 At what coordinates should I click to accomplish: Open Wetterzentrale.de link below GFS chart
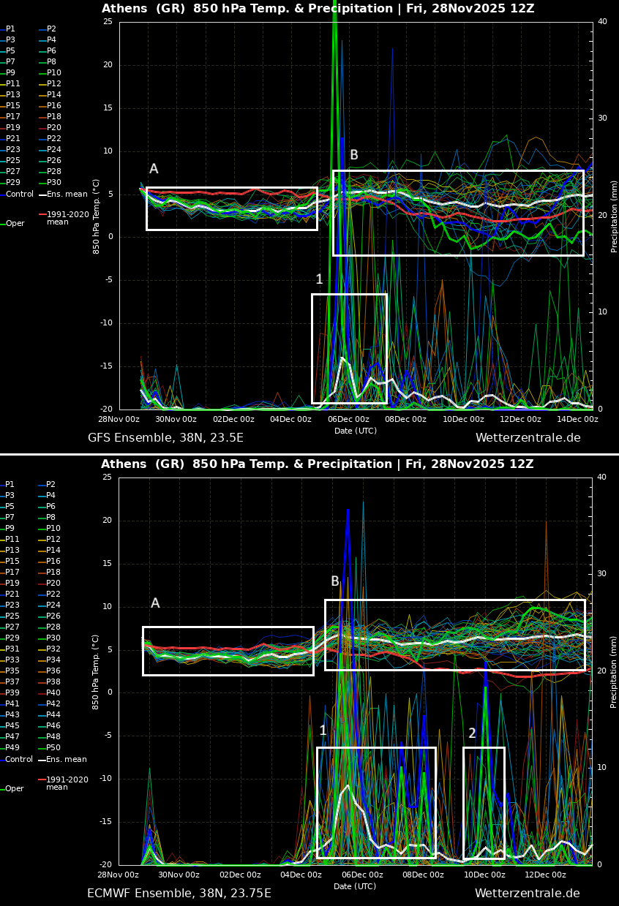528,438
